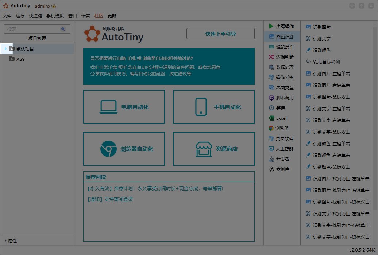Click the adminx account name
The height and width of the screenshot is (255, 378).
tap(42, 6)
